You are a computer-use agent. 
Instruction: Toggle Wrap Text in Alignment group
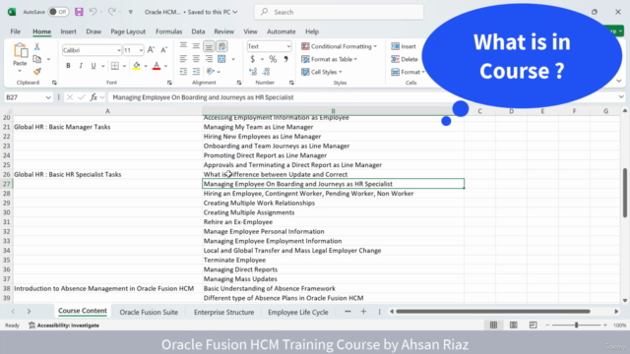click(x=221, y=46)
